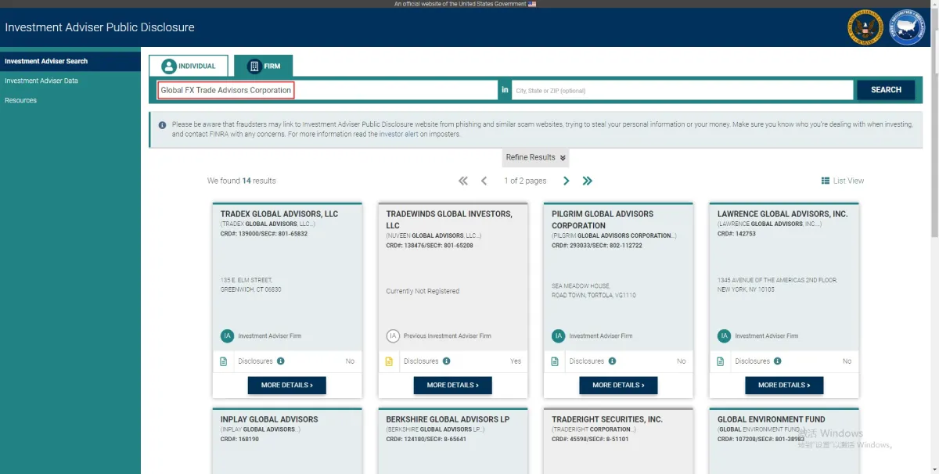Viewport: 939px width, 474px height.
Task: Click Disclosures info icon on Tradewinds card
Action: (447, 361)
